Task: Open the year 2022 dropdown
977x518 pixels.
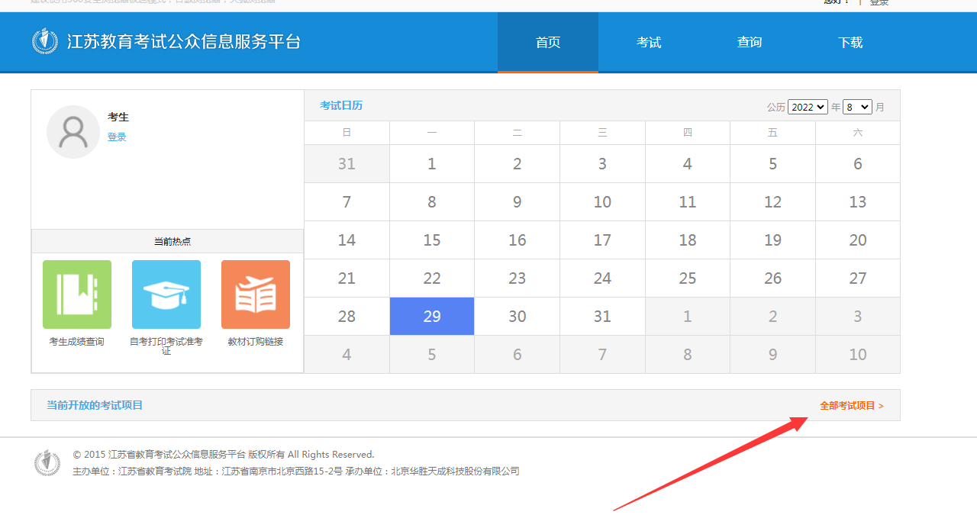Action: 808,107
